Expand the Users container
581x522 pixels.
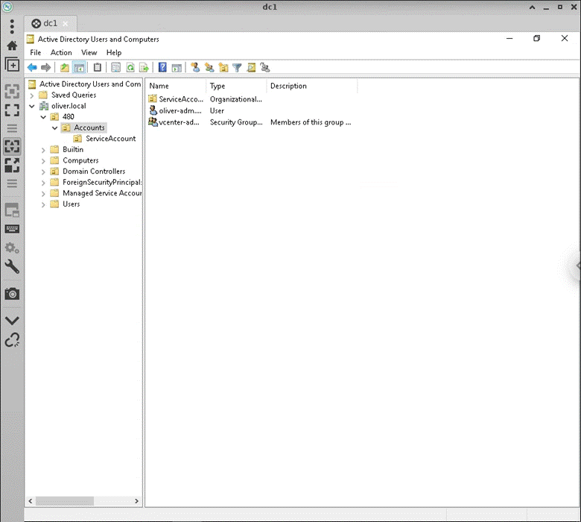pos(43,205)
